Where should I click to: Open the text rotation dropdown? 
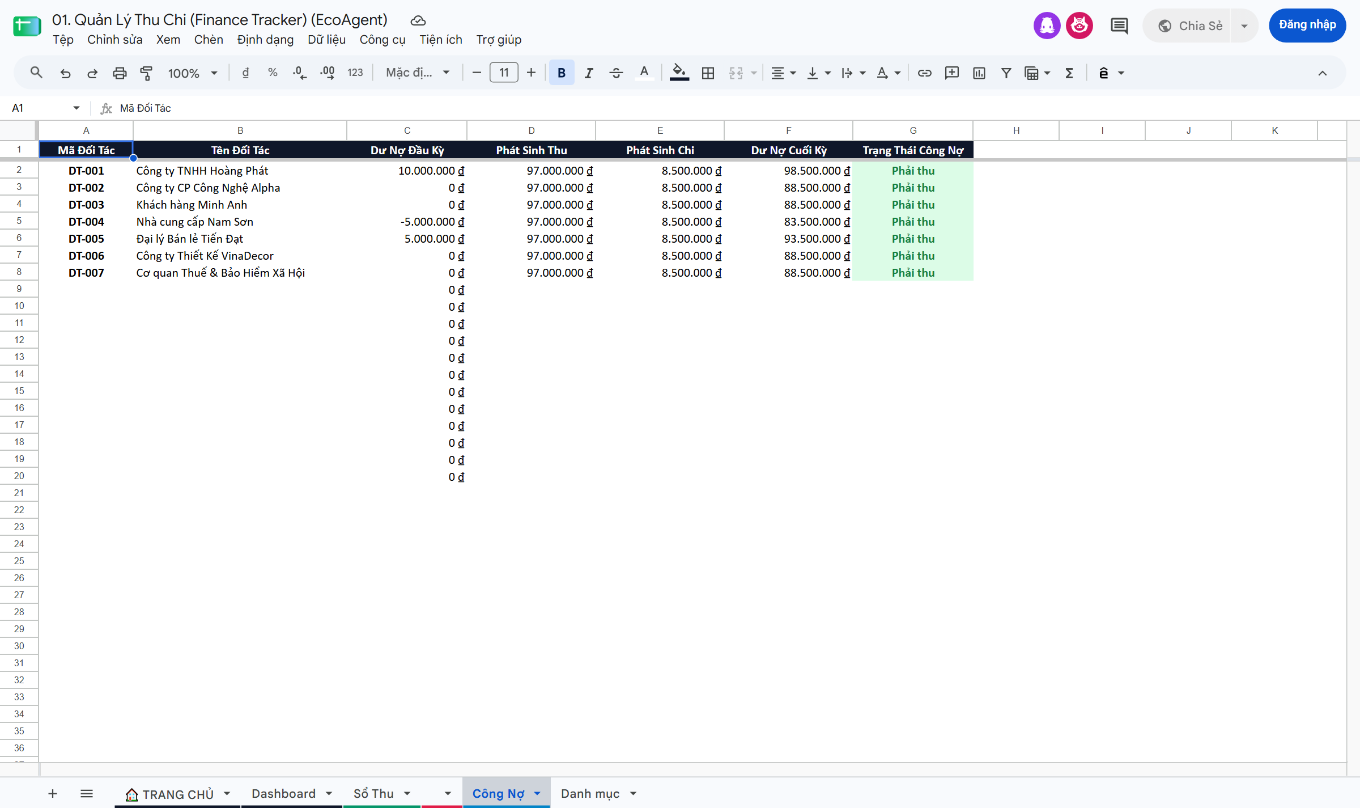889,73
